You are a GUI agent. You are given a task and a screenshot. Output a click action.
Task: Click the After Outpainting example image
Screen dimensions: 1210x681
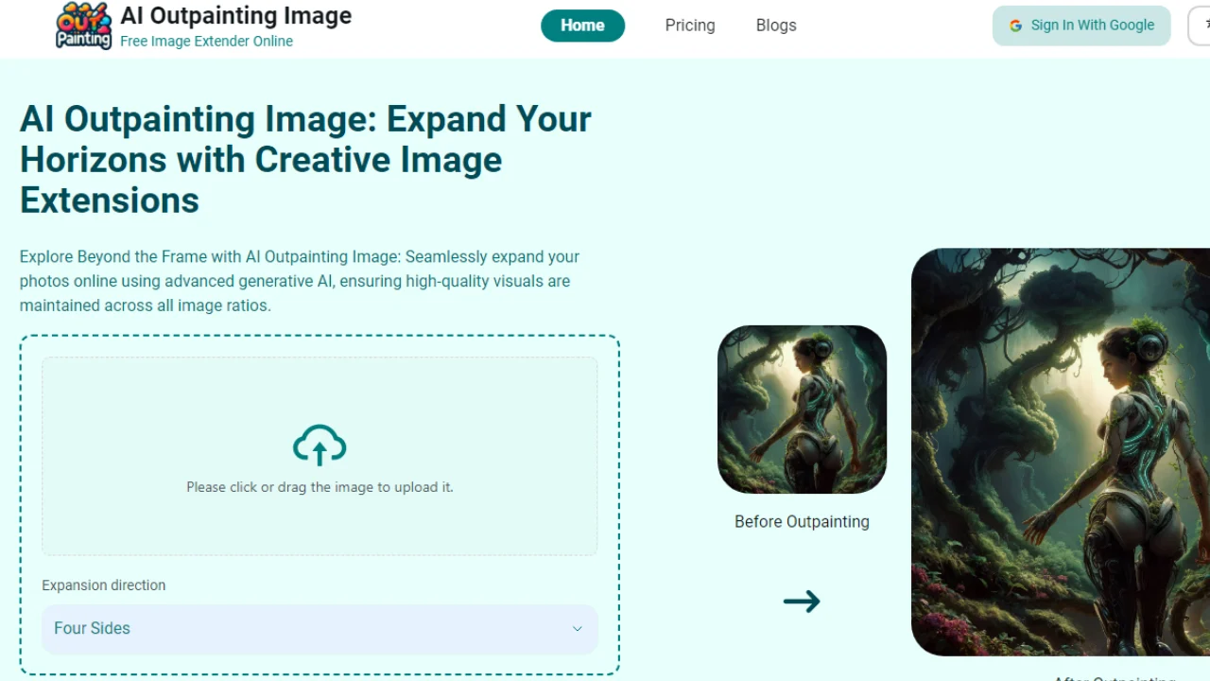tap(1059, 452)
